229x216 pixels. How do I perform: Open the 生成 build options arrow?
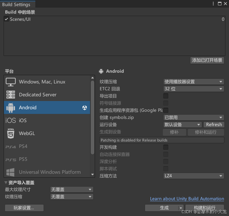pos(181,208)
